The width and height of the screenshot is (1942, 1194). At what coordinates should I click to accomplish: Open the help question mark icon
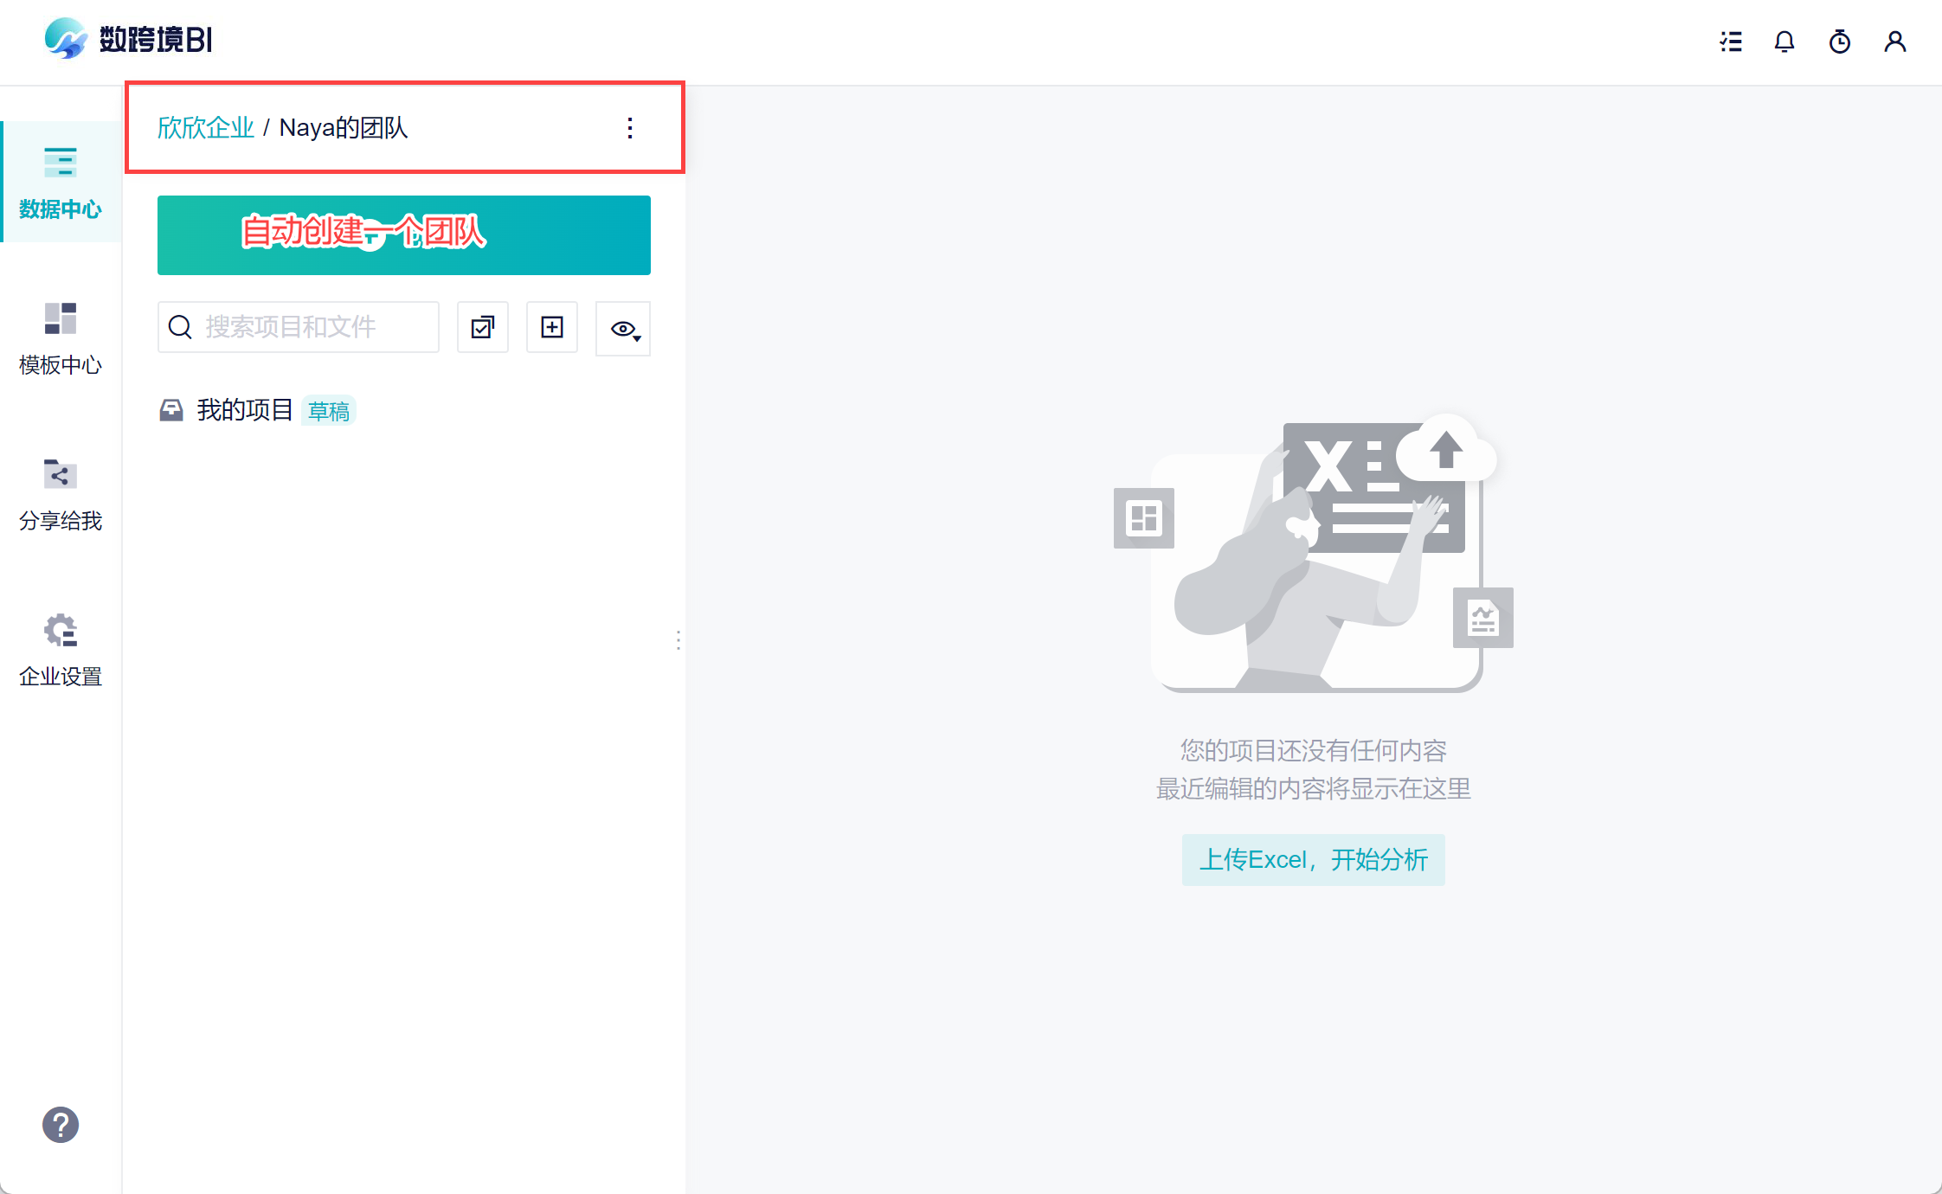(61, 1125)
